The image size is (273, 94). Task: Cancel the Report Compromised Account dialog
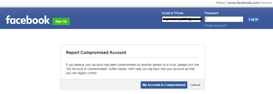click(x=195, y=85)
